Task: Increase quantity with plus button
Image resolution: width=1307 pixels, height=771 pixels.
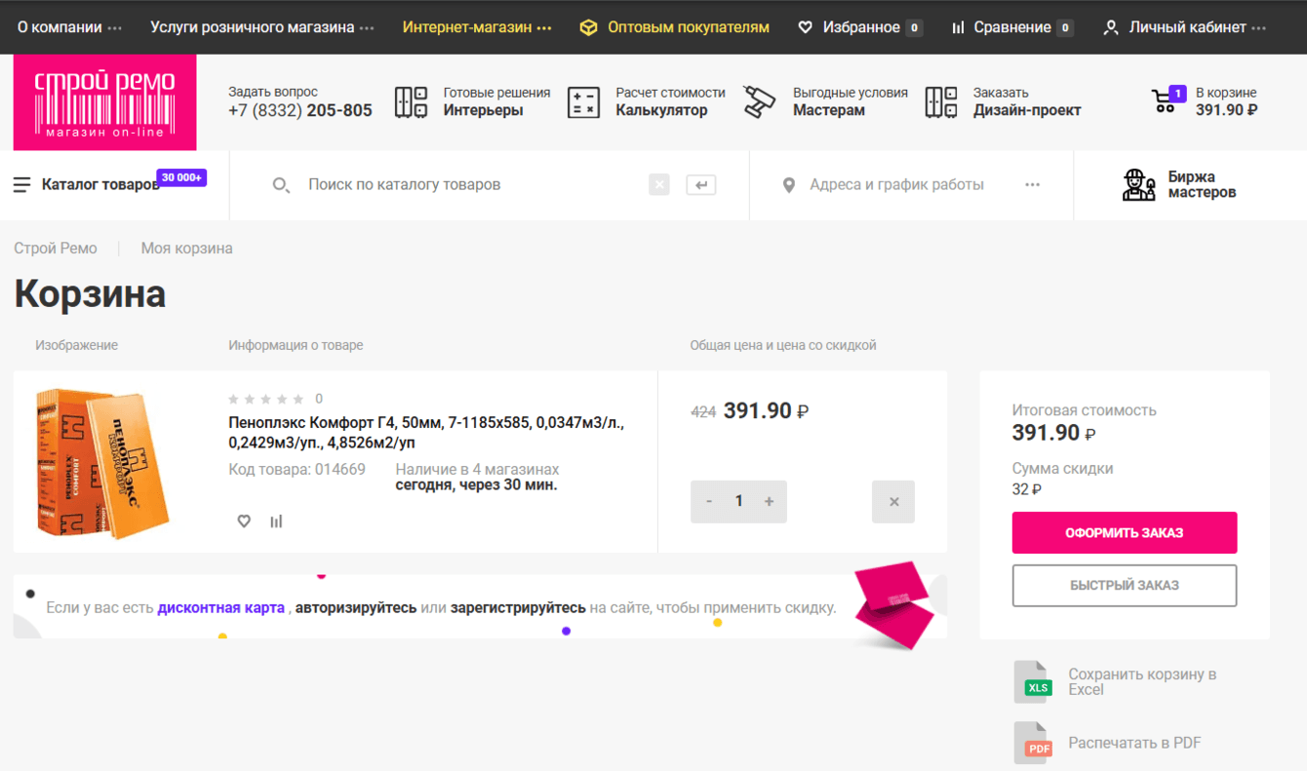Action: [770, 502]
